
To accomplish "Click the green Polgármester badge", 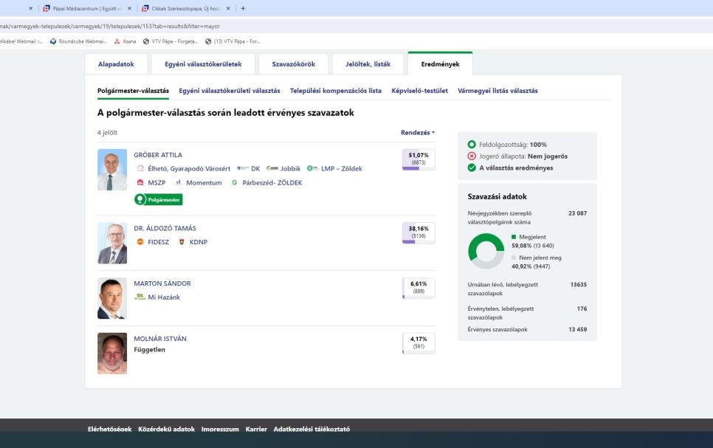I will tap(158, 199).
